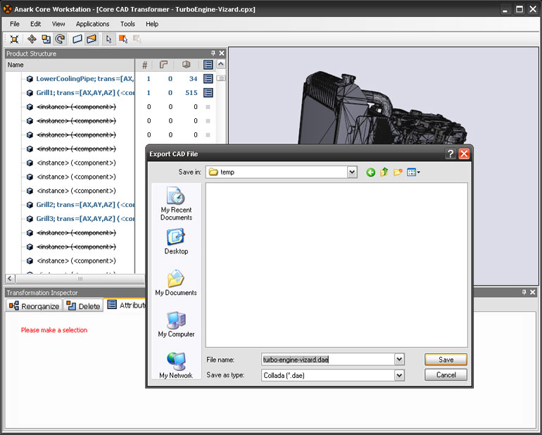The width and height of the screenshot is (542, 435).
Task: Switch to the Reorganize tab
Action: click(34, 305)
